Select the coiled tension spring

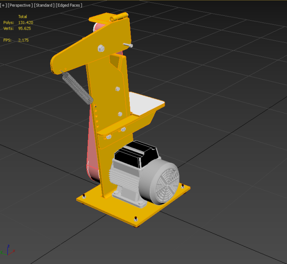[78, 88]
